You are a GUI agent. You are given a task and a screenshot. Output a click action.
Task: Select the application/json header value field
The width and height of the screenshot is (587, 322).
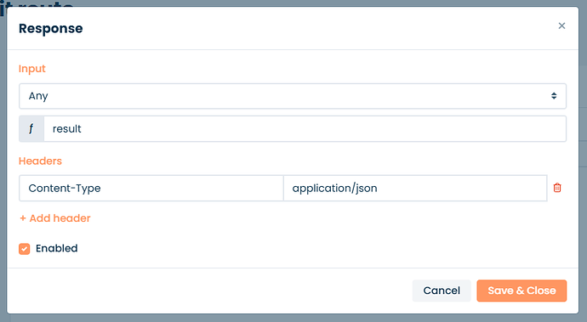click(x=415, y=188)
